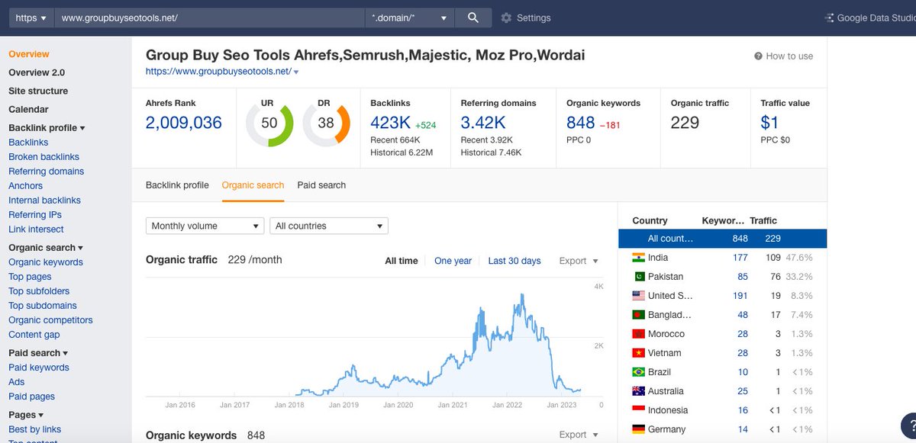916x443 pixels.
Task: Open Google Data Studio integration
Action: click(x=869, y=18)
